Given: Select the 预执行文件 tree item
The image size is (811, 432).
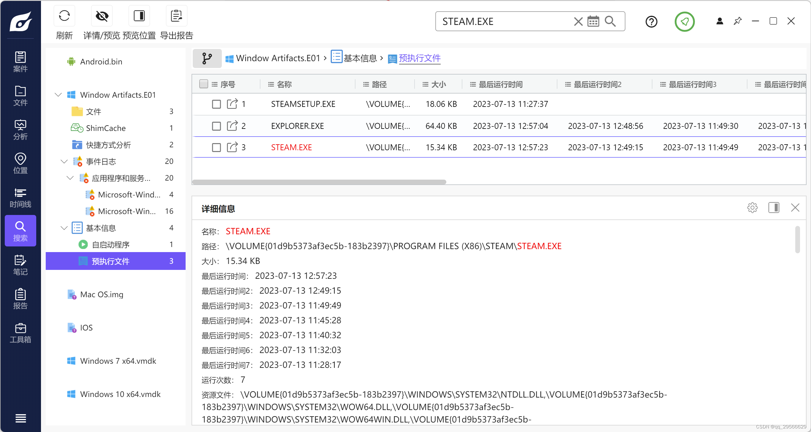Looking at the screenshot, I should click(x=116, y=261).
